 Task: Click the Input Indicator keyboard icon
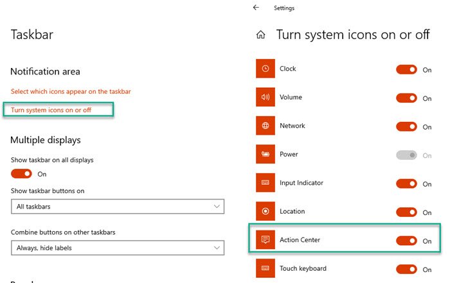(x=265, y=184)
